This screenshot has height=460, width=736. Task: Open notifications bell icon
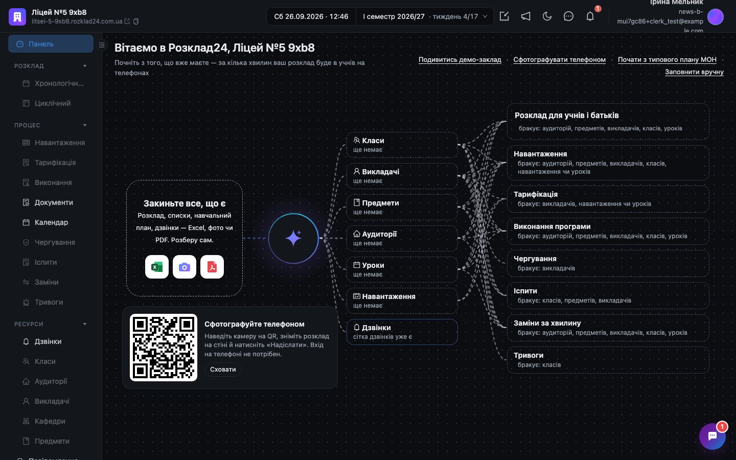[x=590, y=16]
